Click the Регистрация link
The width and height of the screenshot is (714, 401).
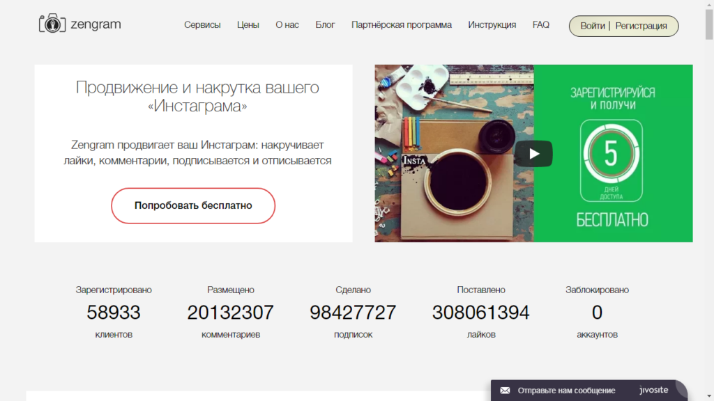pos(641,26)
